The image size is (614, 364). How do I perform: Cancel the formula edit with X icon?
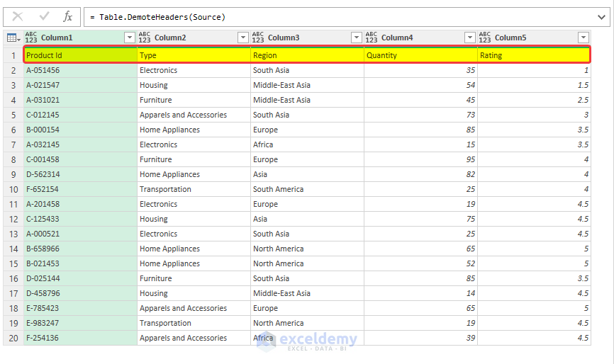click(x=18, y=16)
